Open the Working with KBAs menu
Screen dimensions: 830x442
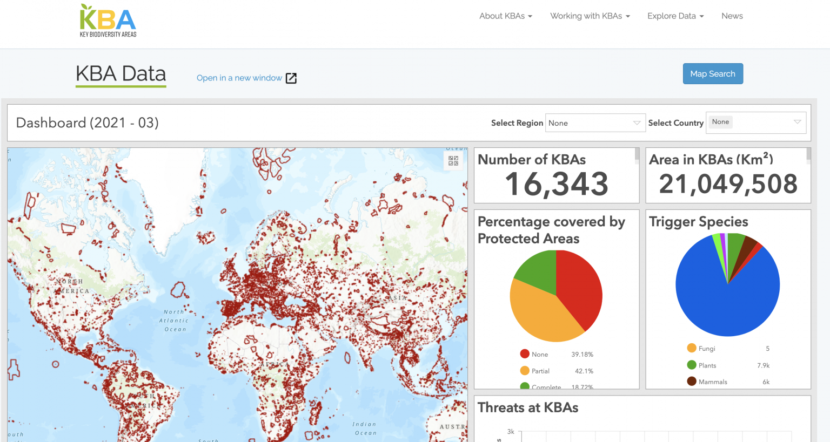pos(590,16)
